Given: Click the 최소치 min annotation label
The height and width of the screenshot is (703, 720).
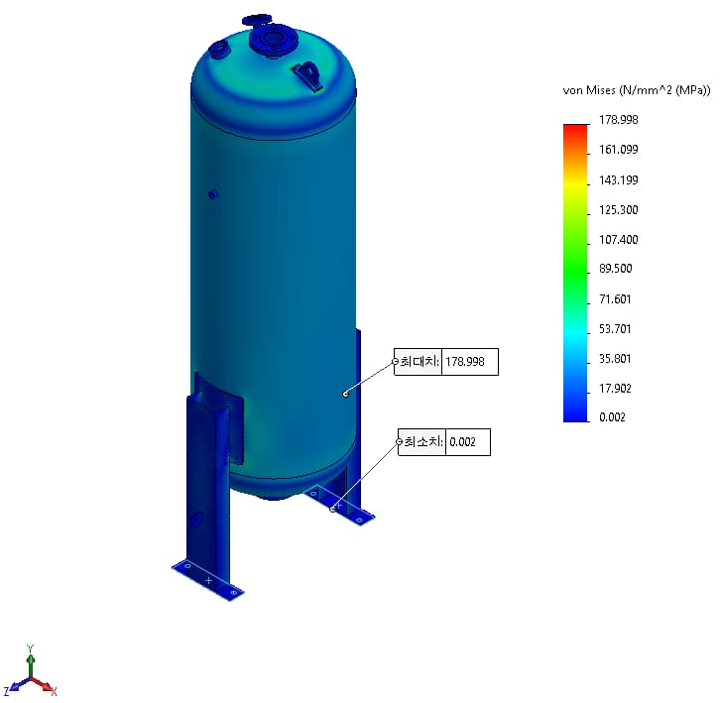Looking at the screenshot, I should coord(422,442).
